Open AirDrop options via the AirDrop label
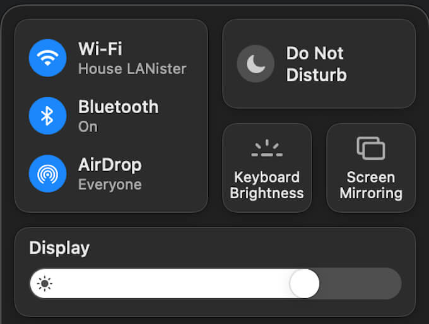The height and width of the screenshot is (324, 429). pos(110,165)
